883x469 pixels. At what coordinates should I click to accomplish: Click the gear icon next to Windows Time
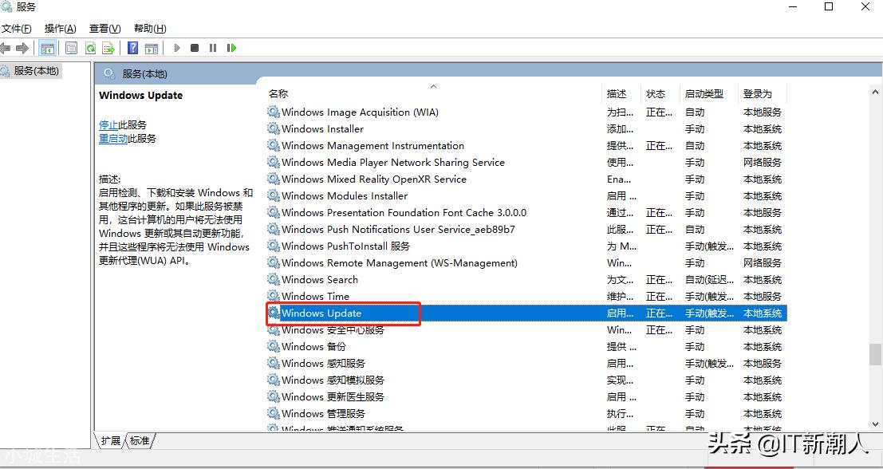pyautogui.click(x=274, y=296)
